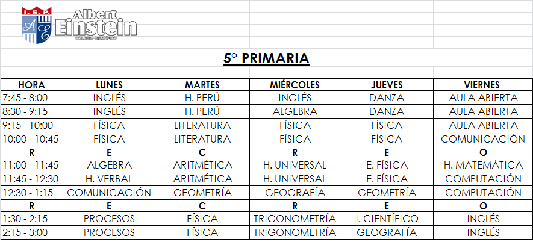533x245 pixels.
Task: Select the LUNES column header cell
Action: click(x=110, y=85)
